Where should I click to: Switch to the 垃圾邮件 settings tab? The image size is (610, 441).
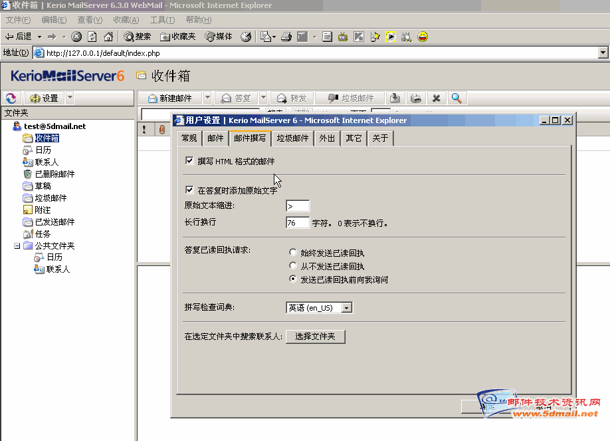point(292,138)
